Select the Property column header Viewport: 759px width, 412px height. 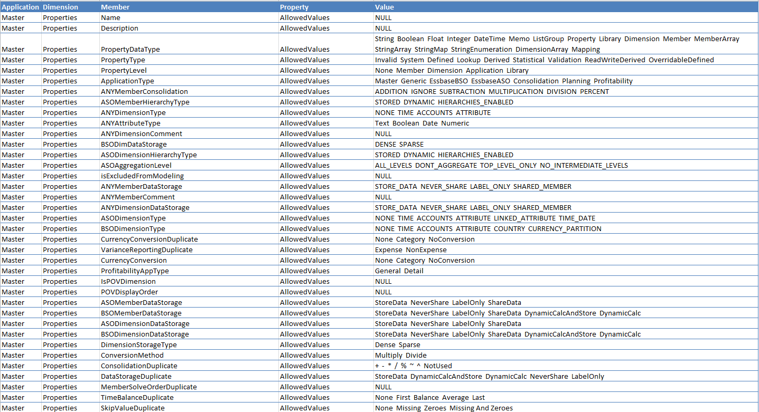(326, 7)
